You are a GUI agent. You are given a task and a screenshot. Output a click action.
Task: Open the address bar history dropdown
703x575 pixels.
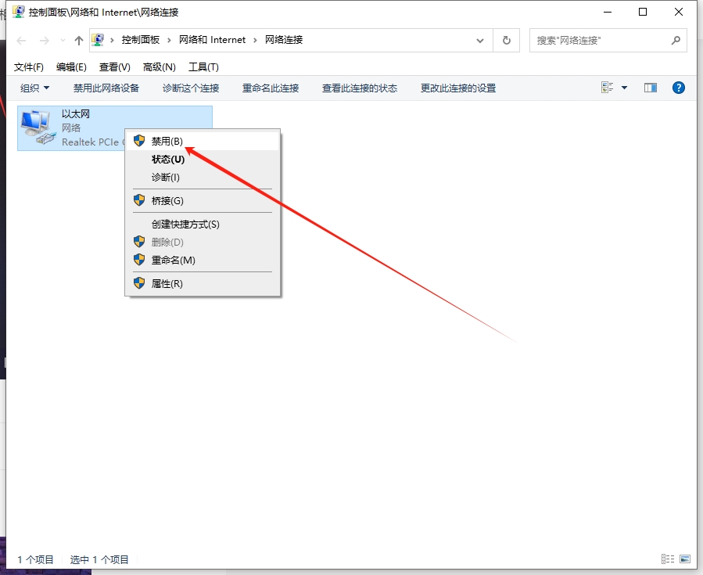(479, 39)
